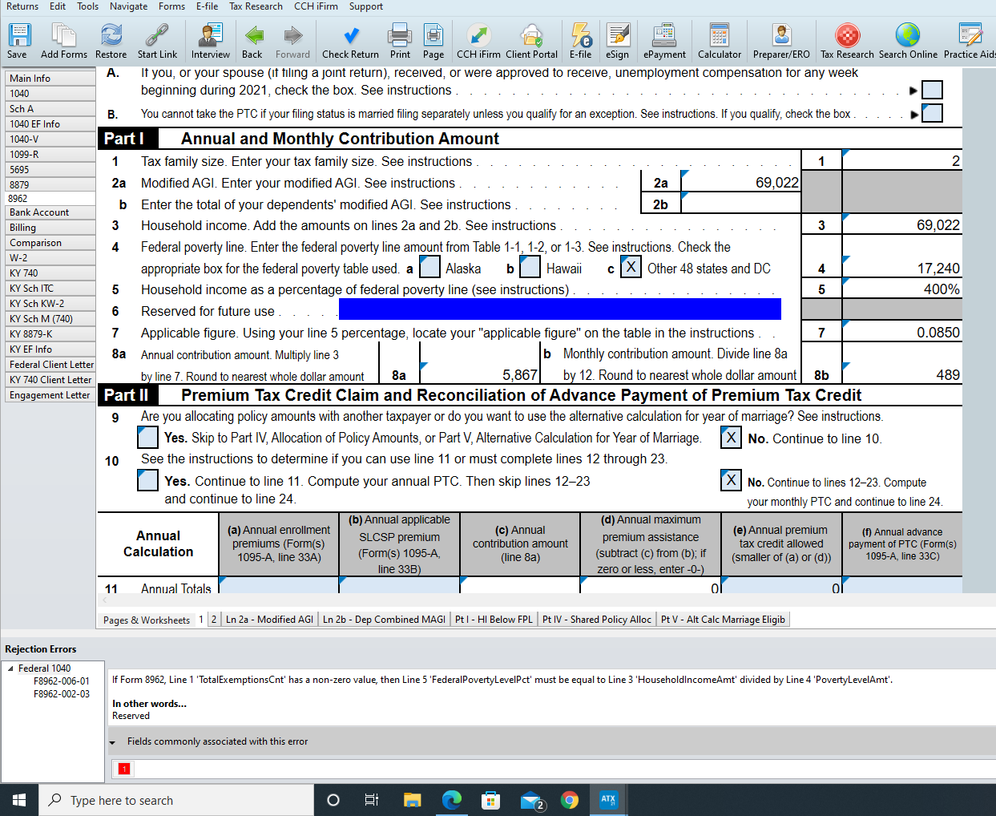This screenshot has height=816, width=996.
Task: Switch to Ln 2a - Modified AGI tab
Action: tap(269, 620)
